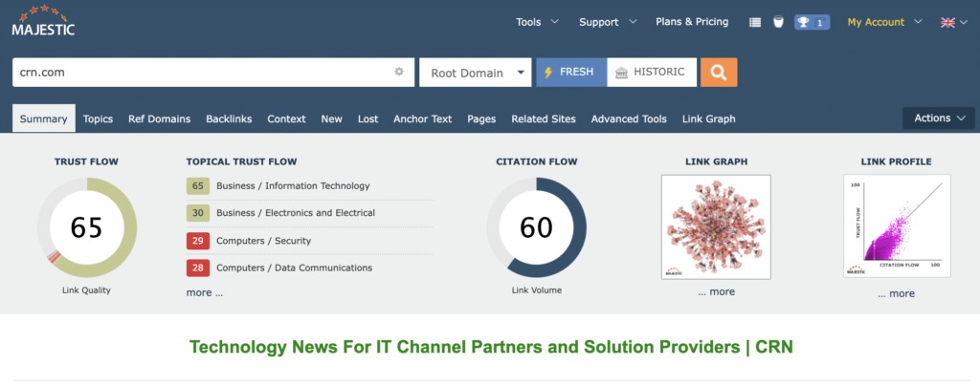Click the 28 Data Communications badge
The width and height of the screenshot is (980, 386).
pos(198,268)
